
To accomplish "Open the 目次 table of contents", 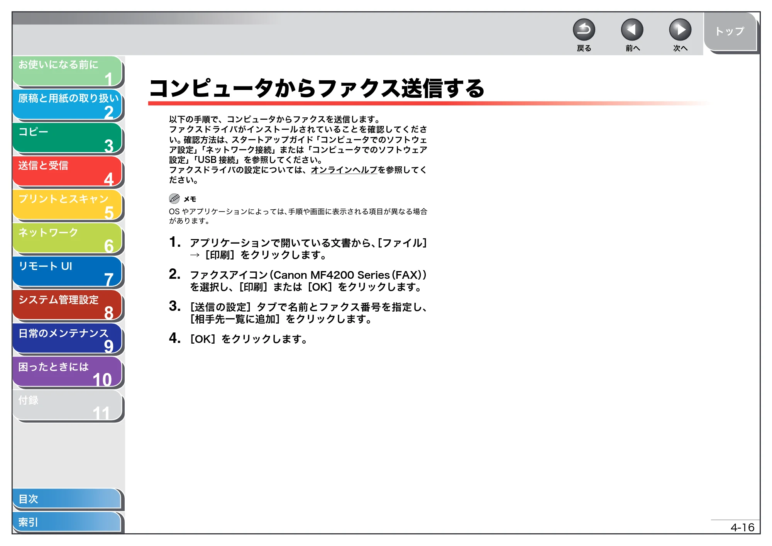I will tap(67, 499).
